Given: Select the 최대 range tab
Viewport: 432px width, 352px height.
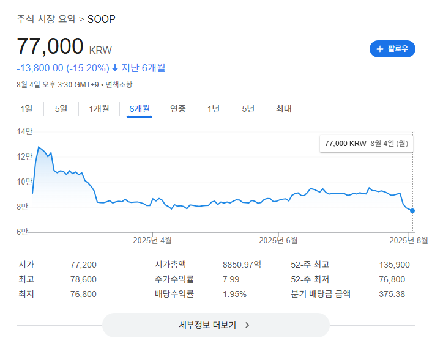Looking at the screenshot, I should 283,109.
